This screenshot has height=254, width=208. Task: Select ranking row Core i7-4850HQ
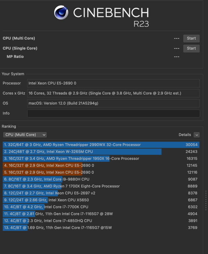[x=101, y=221]
